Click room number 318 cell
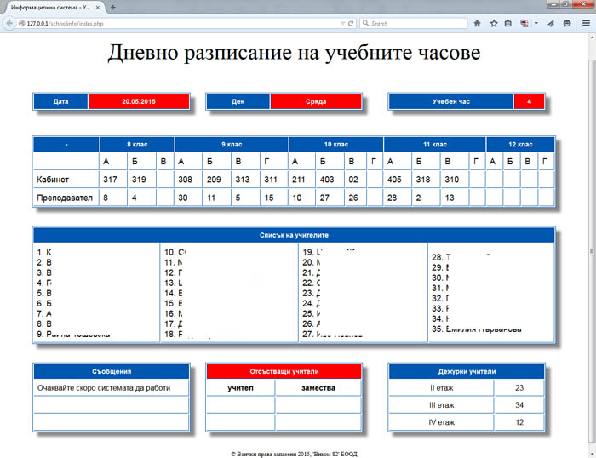The width and height of the screenshot is (596, 458). click(426, 180)
